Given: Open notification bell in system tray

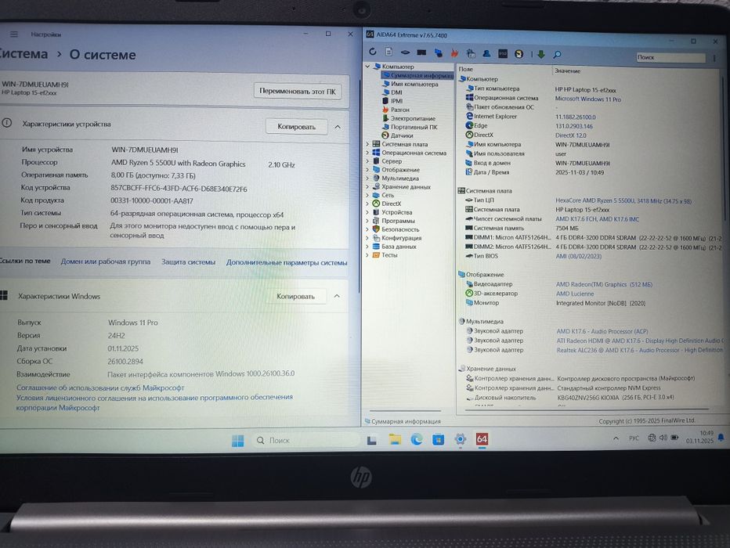Looking at the screenshot, I should coord(721,438).
